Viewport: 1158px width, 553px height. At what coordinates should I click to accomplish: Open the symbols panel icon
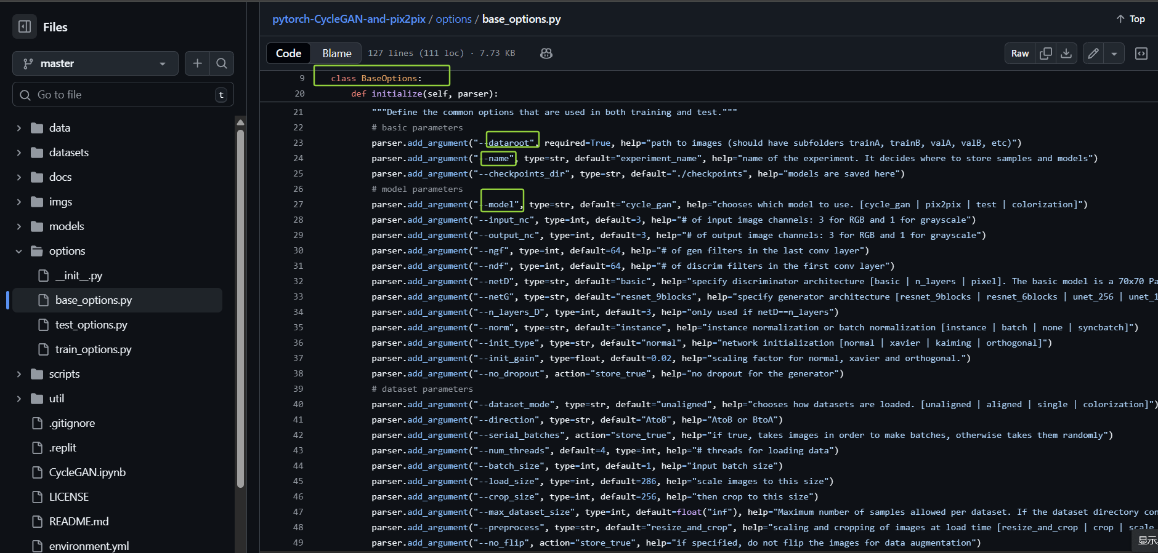[1141, 54]
